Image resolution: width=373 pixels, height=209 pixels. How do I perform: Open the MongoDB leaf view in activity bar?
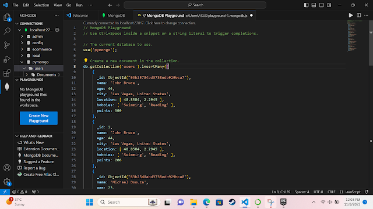7,87
